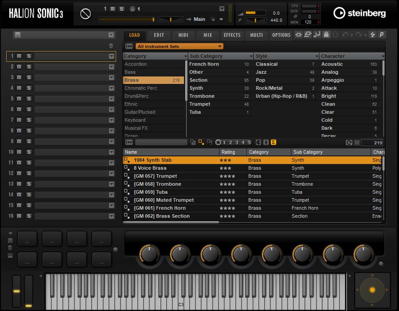Click the lock icon in the toolbar

pyautogui.click(x=326, y=35)
